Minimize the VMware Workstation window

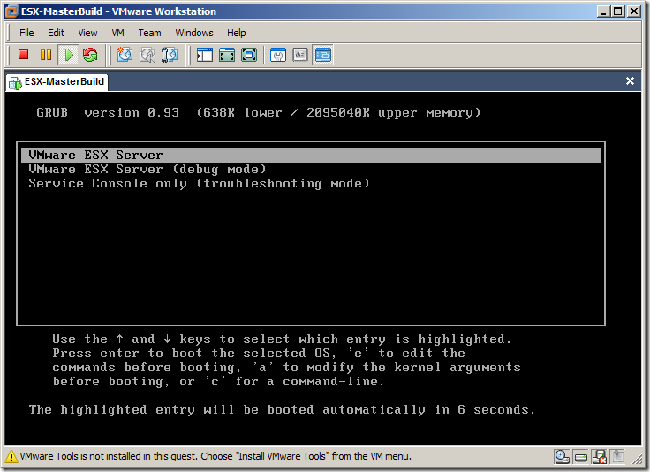point(603,11)
